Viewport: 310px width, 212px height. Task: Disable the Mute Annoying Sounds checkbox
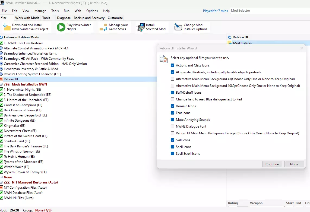[x=173, y=120]
